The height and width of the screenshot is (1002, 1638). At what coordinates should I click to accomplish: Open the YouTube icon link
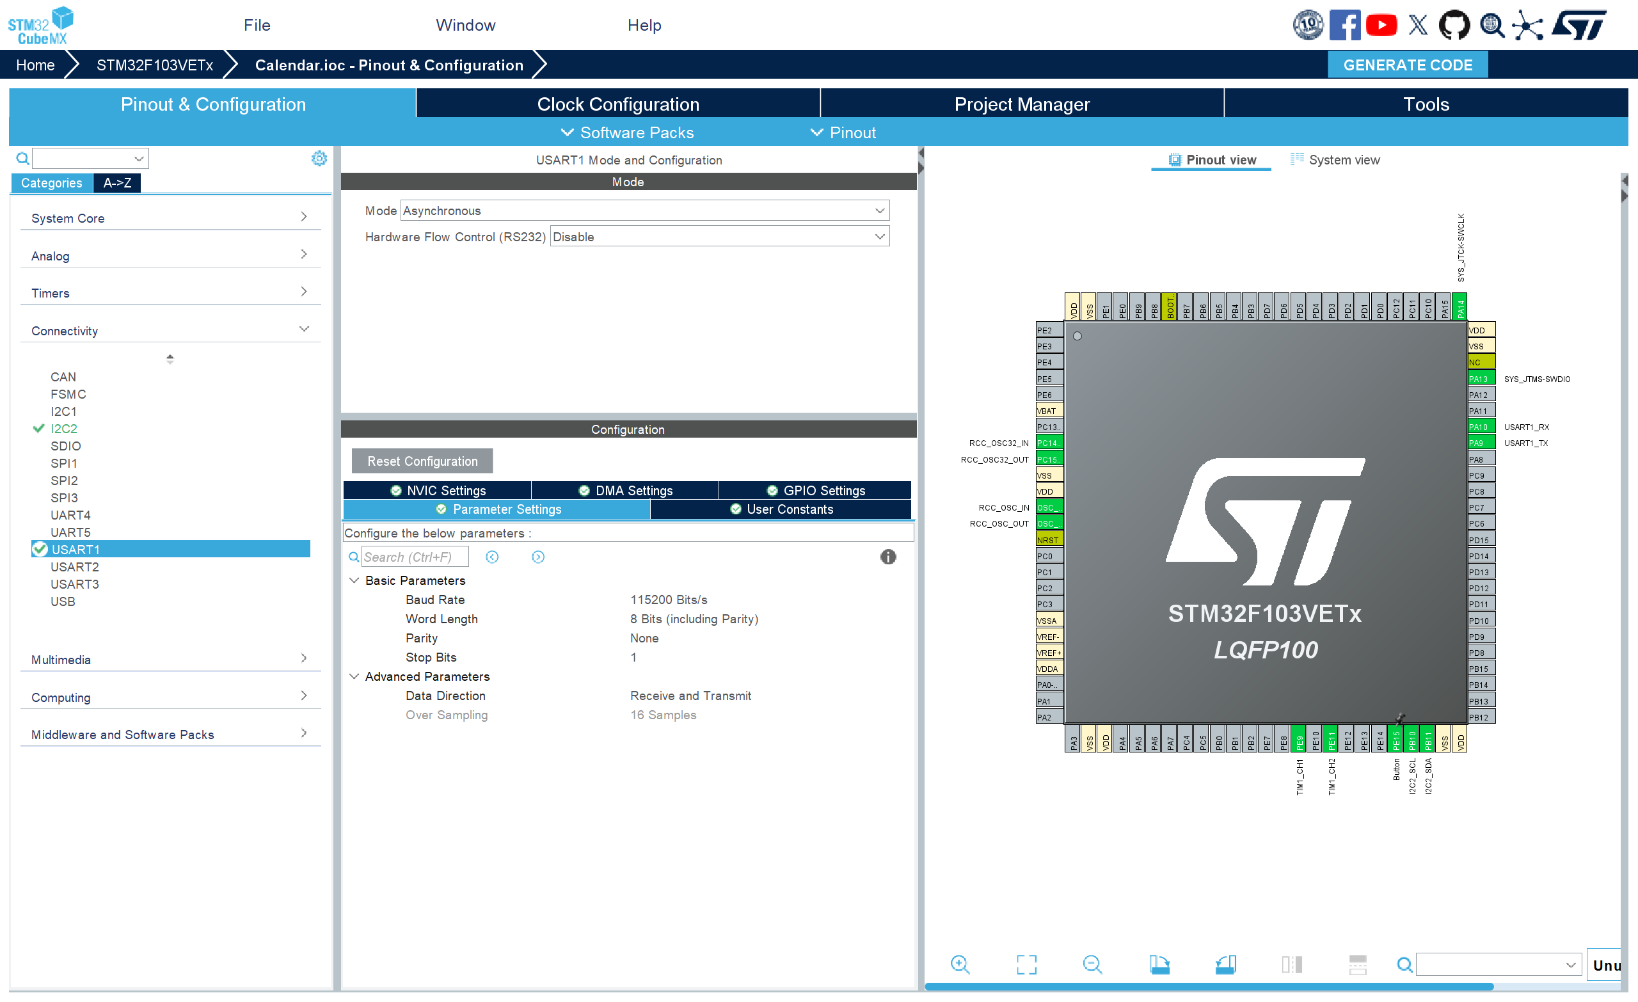[x=1381, y=25]
